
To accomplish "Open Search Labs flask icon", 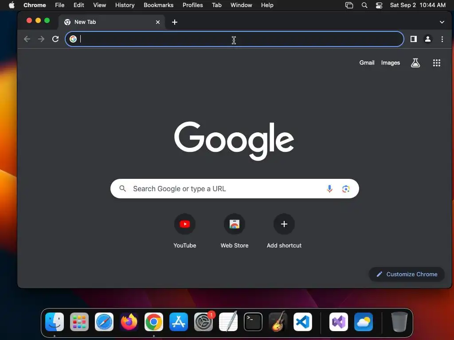I will point(415,63).
